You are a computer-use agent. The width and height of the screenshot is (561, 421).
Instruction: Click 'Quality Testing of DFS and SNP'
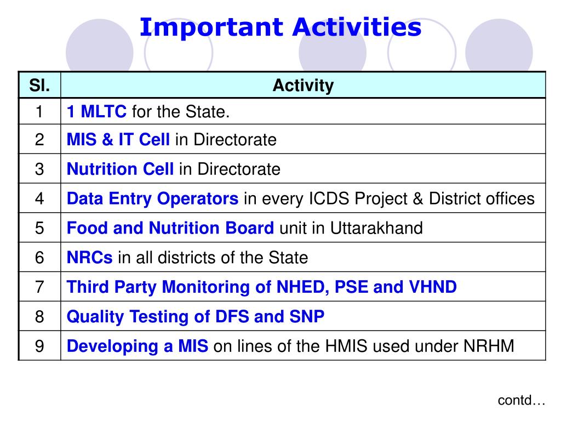click(x=196, y=316)
